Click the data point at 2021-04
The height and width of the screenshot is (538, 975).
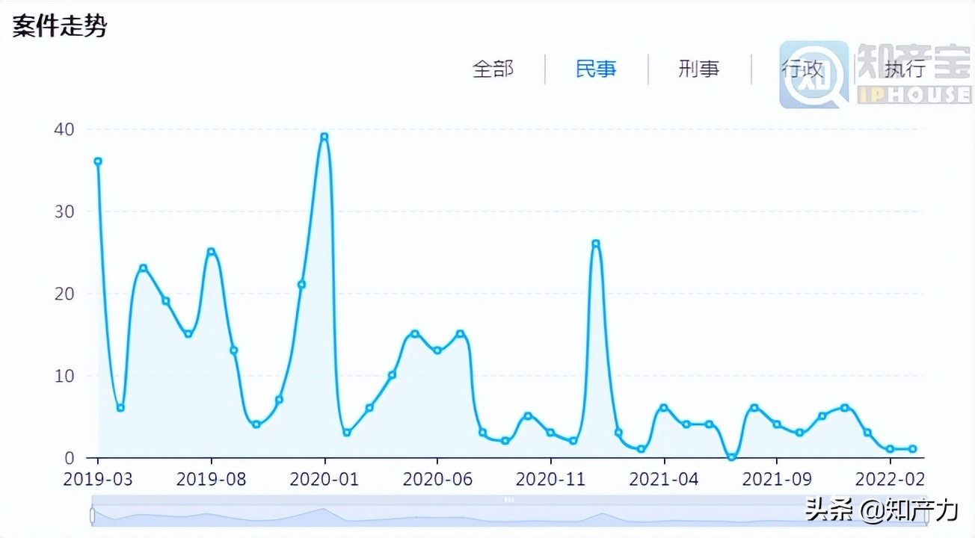coord(663,408)
